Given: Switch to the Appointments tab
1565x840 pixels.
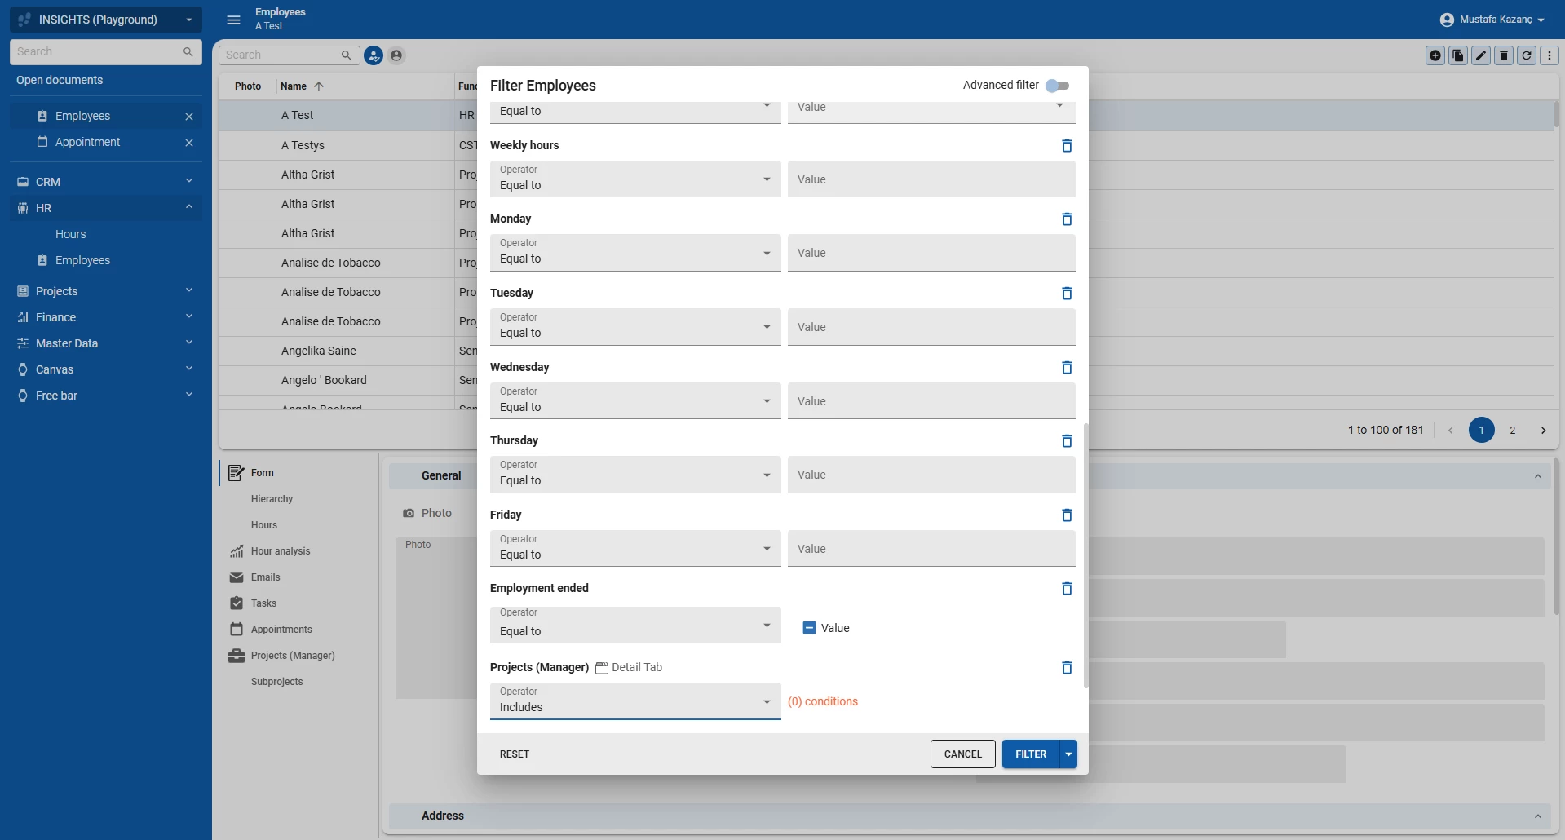Looking at the screenshot, I should tap(281, 630).
